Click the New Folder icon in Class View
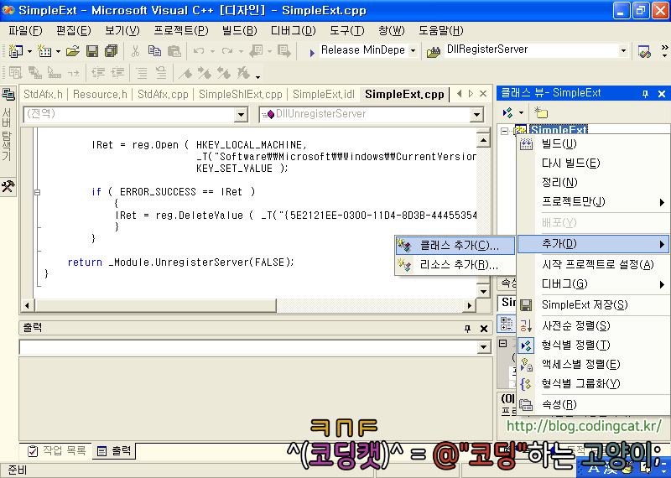Viewport: 671px width, 478px height. coord(540,112)
